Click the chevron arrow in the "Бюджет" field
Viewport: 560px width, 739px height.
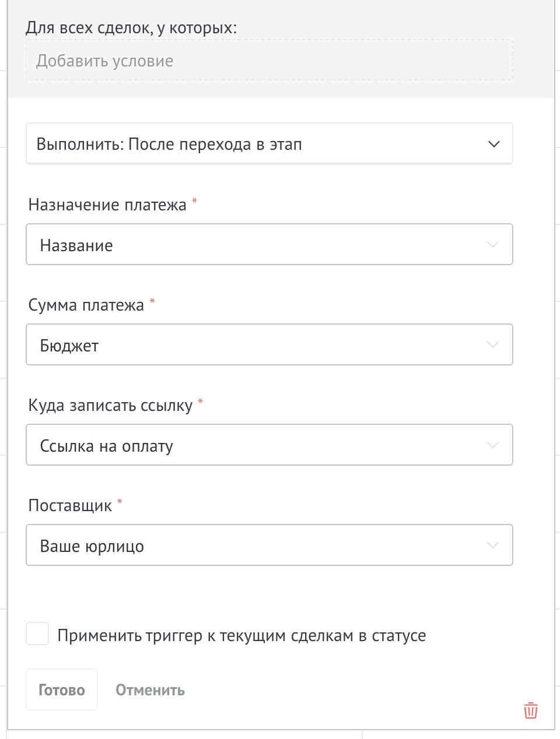tap(493, 345)
